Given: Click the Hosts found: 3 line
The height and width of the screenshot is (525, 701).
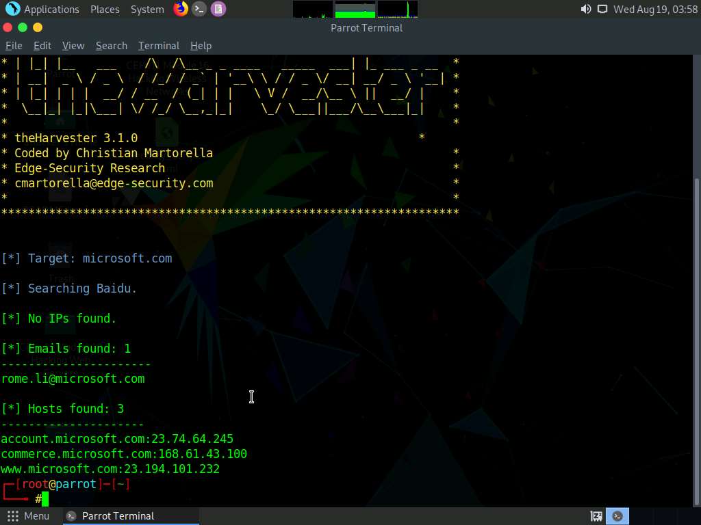Looking at the screenshot, I should 62,409.
